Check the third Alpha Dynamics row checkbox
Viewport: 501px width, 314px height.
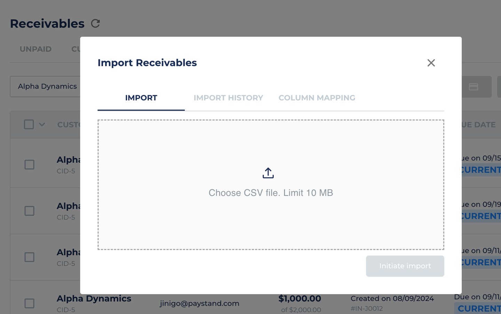[30, 257]
